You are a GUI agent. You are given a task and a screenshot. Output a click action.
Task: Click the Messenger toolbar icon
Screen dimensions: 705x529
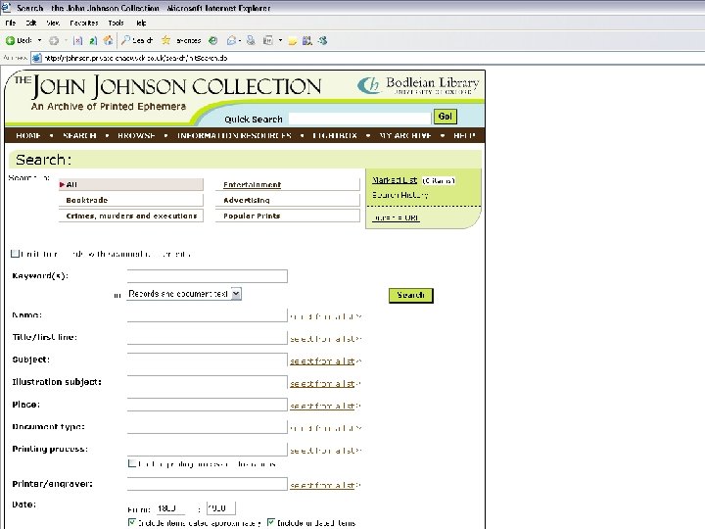pyautogui.click(x=322, y=41)
